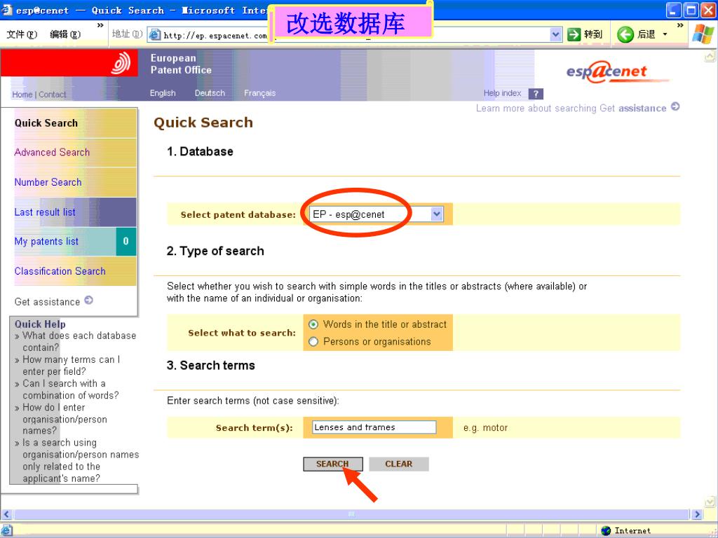The image size is (718, 538).
Task: Open My patents list in the sidebar
Action: coord(46,242)
